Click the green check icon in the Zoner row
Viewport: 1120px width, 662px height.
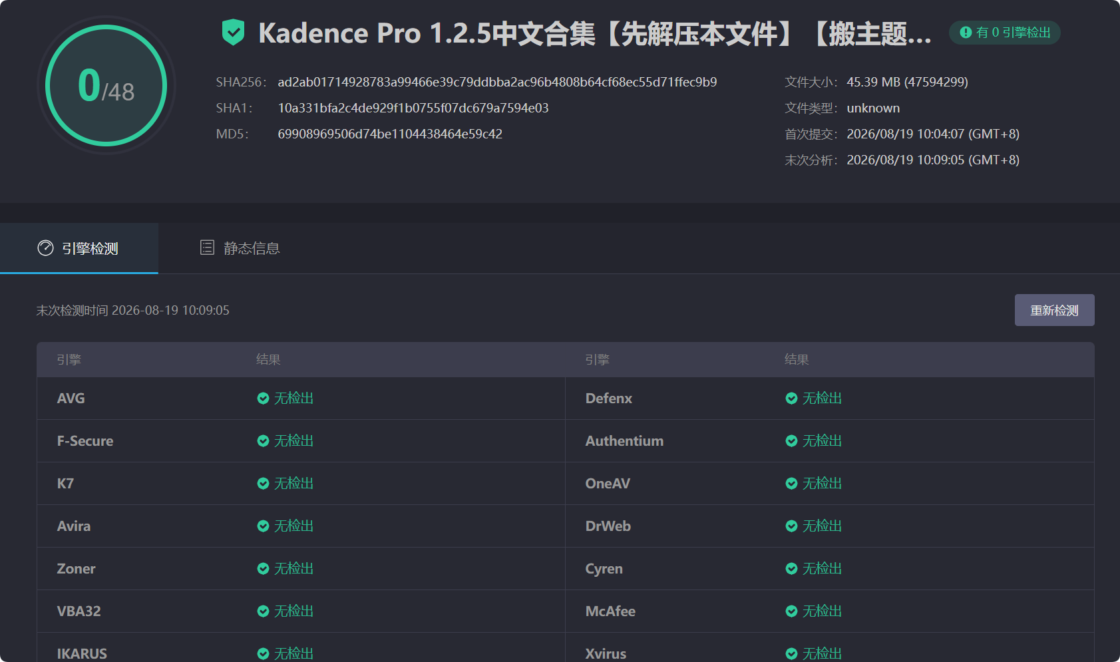(x=263, y=569)
